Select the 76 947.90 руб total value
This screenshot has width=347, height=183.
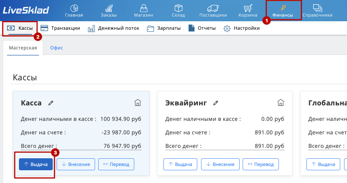122,146
